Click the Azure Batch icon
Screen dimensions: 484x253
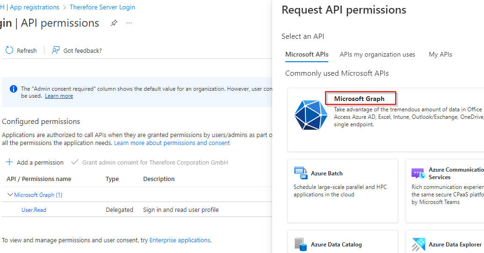click(301, 173)
